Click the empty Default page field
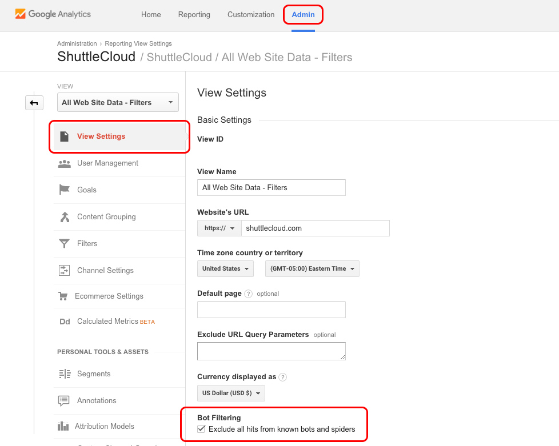Viewport: 559px width, 446px height. point(271,310)
